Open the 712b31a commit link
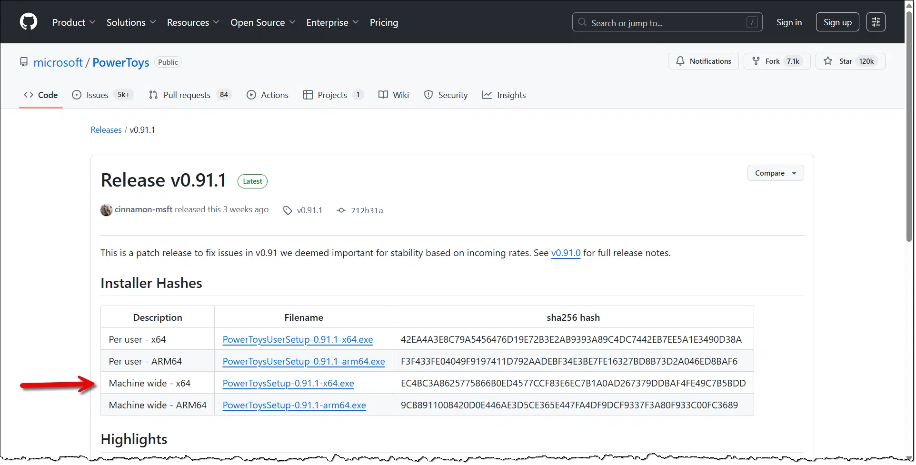The height and width of the screenshot is (465, 916). point(367,210)
